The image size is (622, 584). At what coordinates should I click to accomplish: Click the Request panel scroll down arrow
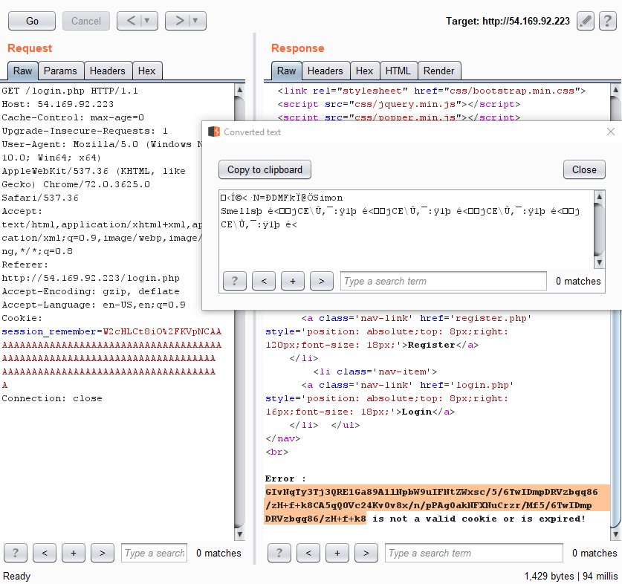point(239,534)
